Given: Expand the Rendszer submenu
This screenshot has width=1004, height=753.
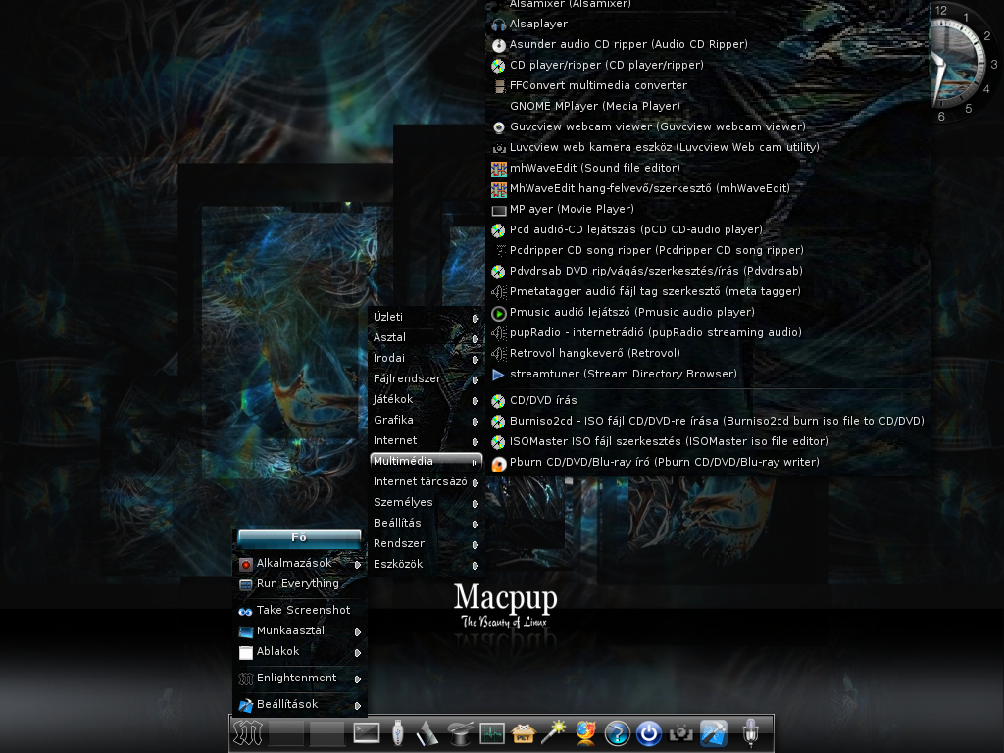Looking at the screenshot, I should pyautogui.click(x=426, y=543).
